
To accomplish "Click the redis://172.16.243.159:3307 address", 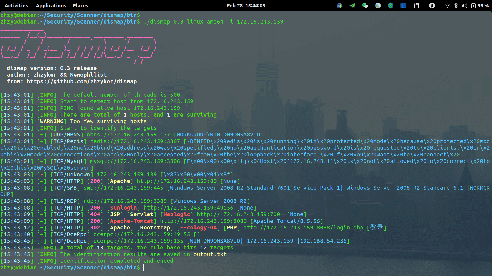I will pyautogui.click(x=135, y=141).
